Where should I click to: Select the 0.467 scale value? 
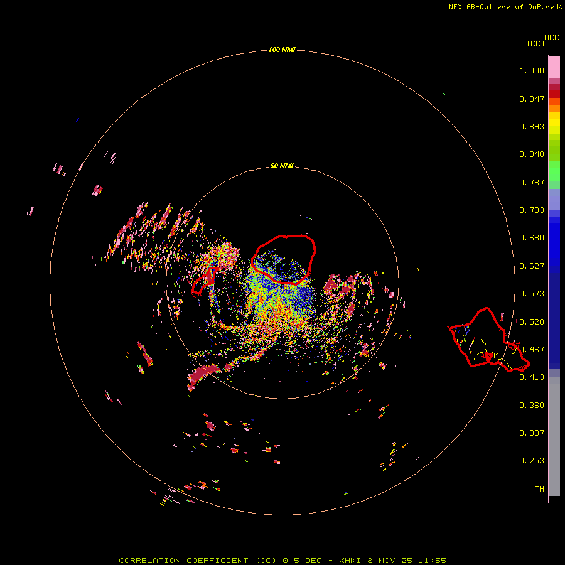pos(532,350)
